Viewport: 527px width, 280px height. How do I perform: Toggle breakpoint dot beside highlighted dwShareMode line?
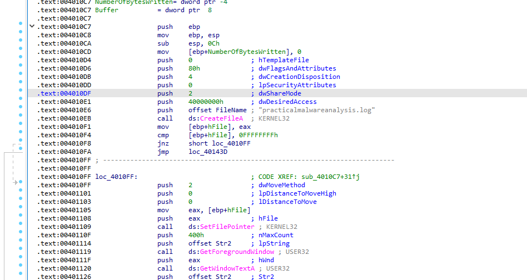[21, 90]
